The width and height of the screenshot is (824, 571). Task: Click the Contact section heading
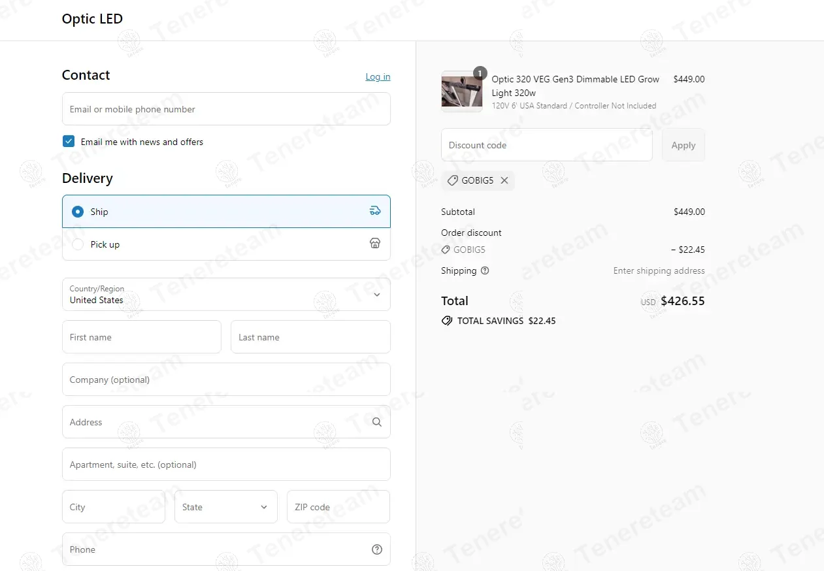(86, 75)
